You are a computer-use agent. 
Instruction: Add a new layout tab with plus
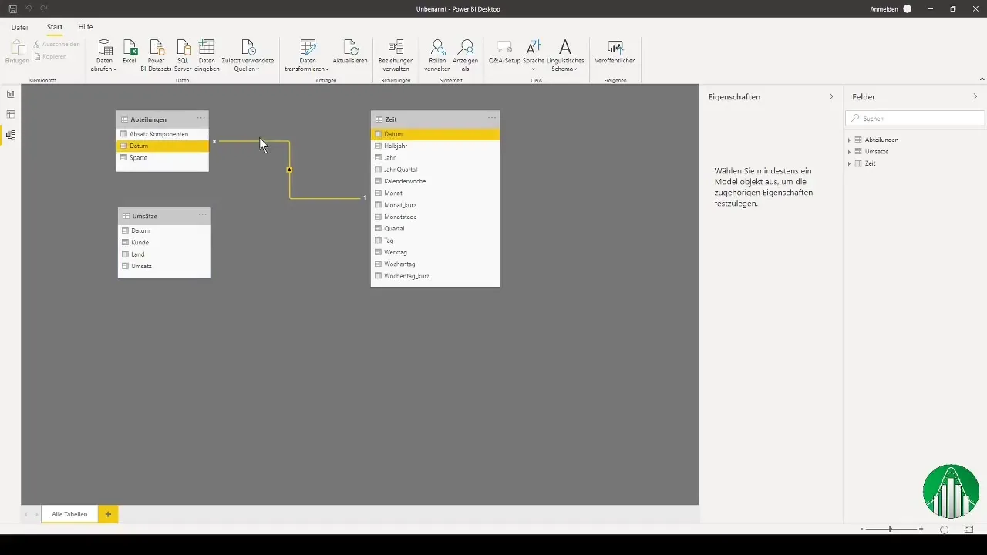[108, 514]
